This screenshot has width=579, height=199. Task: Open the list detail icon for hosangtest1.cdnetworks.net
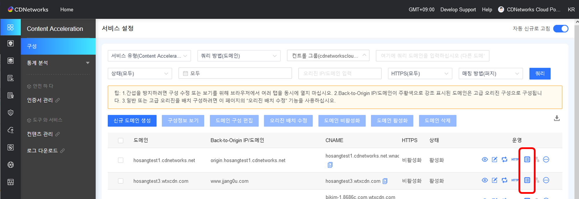(527, 159)
